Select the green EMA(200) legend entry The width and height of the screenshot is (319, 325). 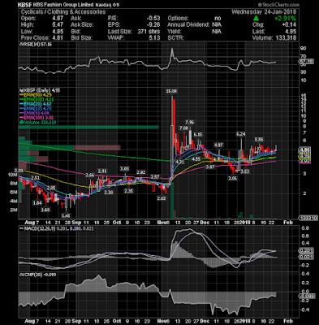point(37,99)
